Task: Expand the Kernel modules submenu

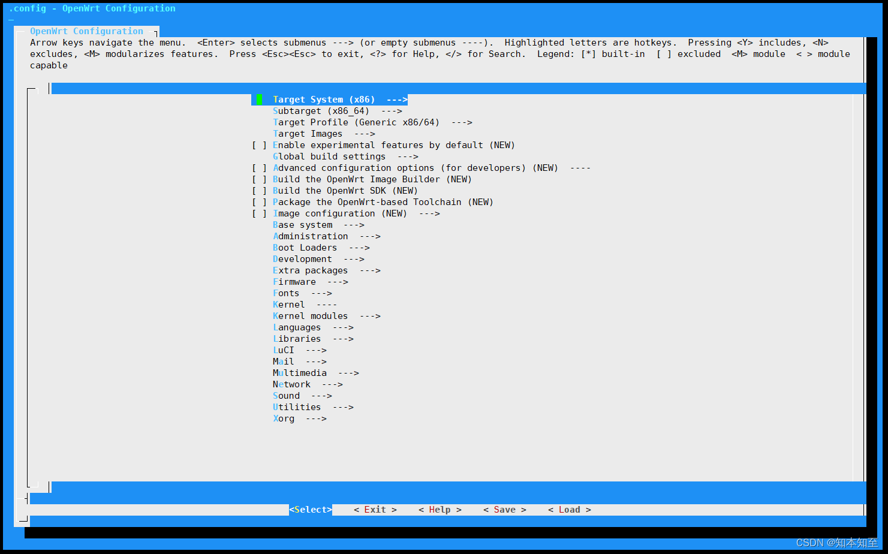Action: click(327, 316)
